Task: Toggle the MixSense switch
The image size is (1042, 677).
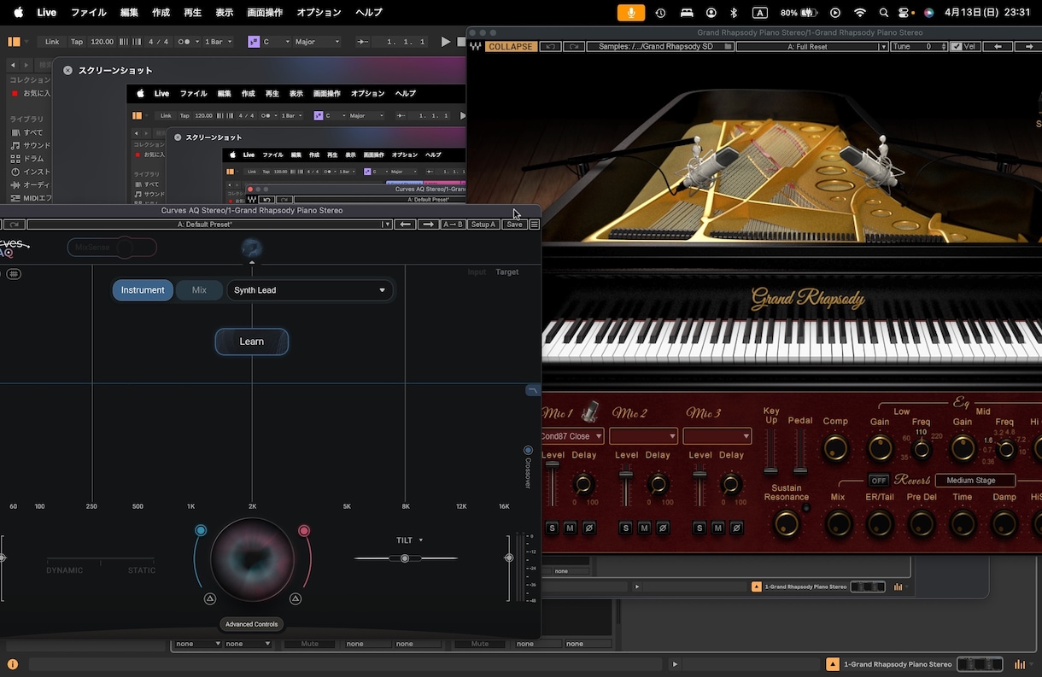Action: (x=112, y=248)
